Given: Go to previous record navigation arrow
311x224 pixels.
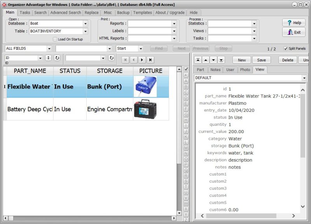Looking at the screenshot, I should 134,60.
